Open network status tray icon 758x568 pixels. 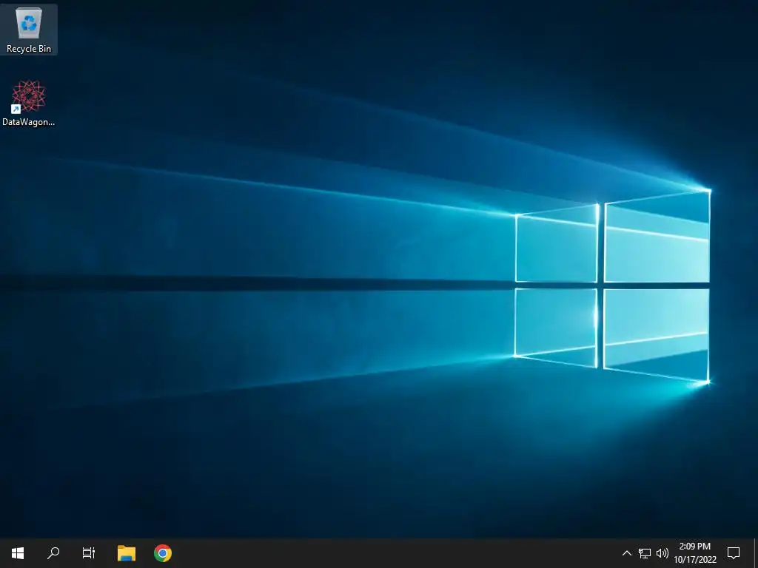tap(645, 553)
